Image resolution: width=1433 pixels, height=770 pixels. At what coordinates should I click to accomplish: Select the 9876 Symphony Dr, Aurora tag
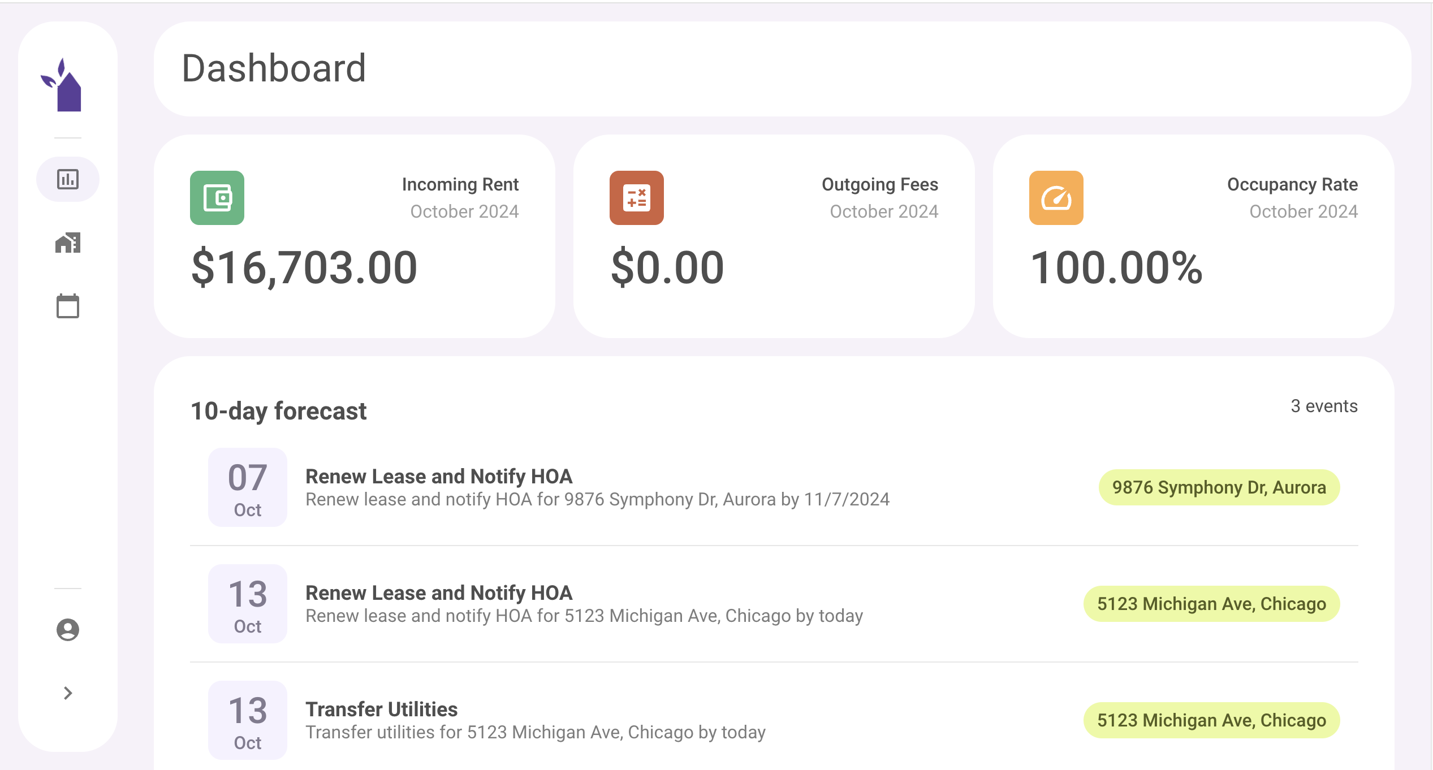pyautogui.click(x=1219, y=487)
